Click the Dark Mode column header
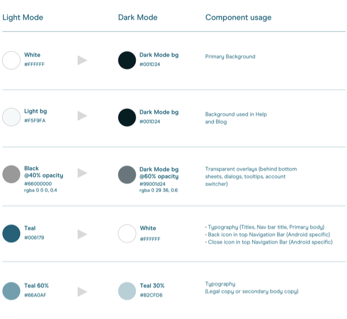 point(138,17)
